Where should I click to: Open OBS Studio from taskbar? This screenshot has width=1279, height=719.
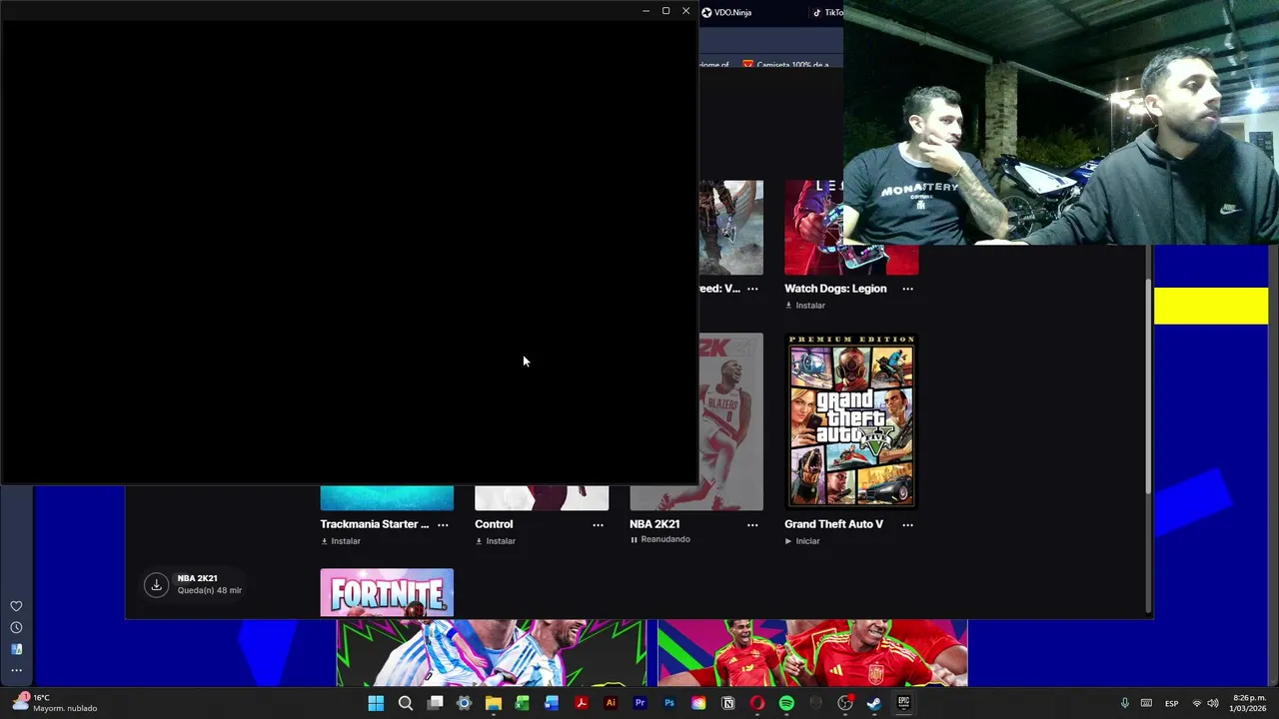click(845, 703)
